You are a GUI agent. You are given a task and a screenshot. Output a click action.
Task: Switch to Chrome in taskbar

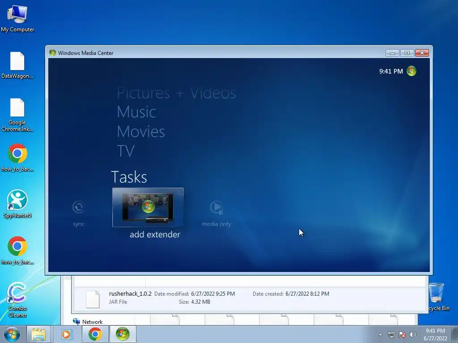pos(95,334)
